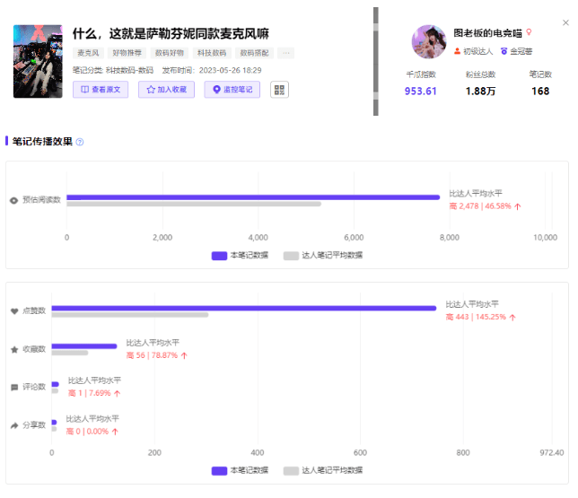Click the 笔记数 value 168
The height and width of the screenshot is (498, 578).
540,91
